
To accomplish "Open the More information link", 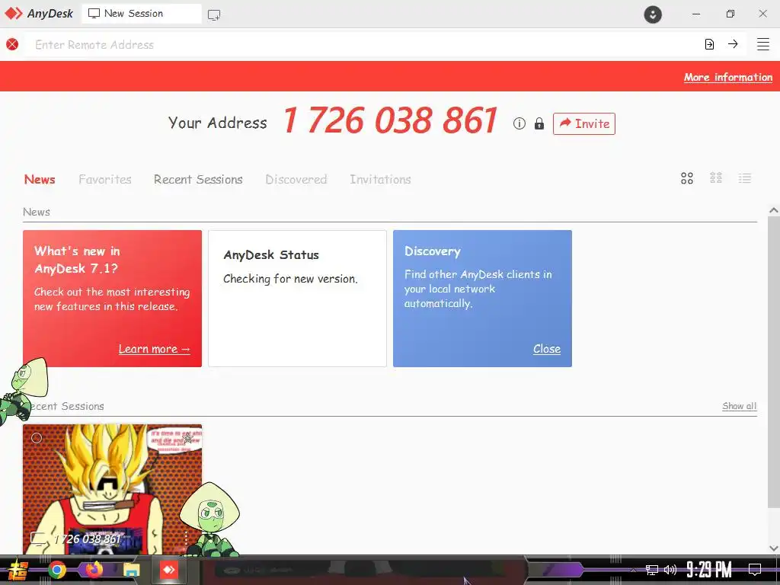I will click(x=727, y=77).
